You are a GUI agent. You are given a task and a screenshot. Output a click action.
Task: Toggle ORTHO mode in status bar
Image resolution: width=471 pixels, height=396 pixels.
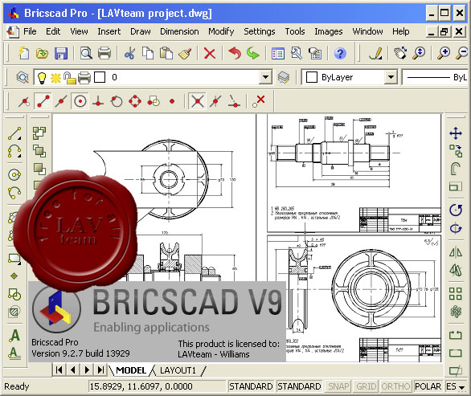[395, 386]
